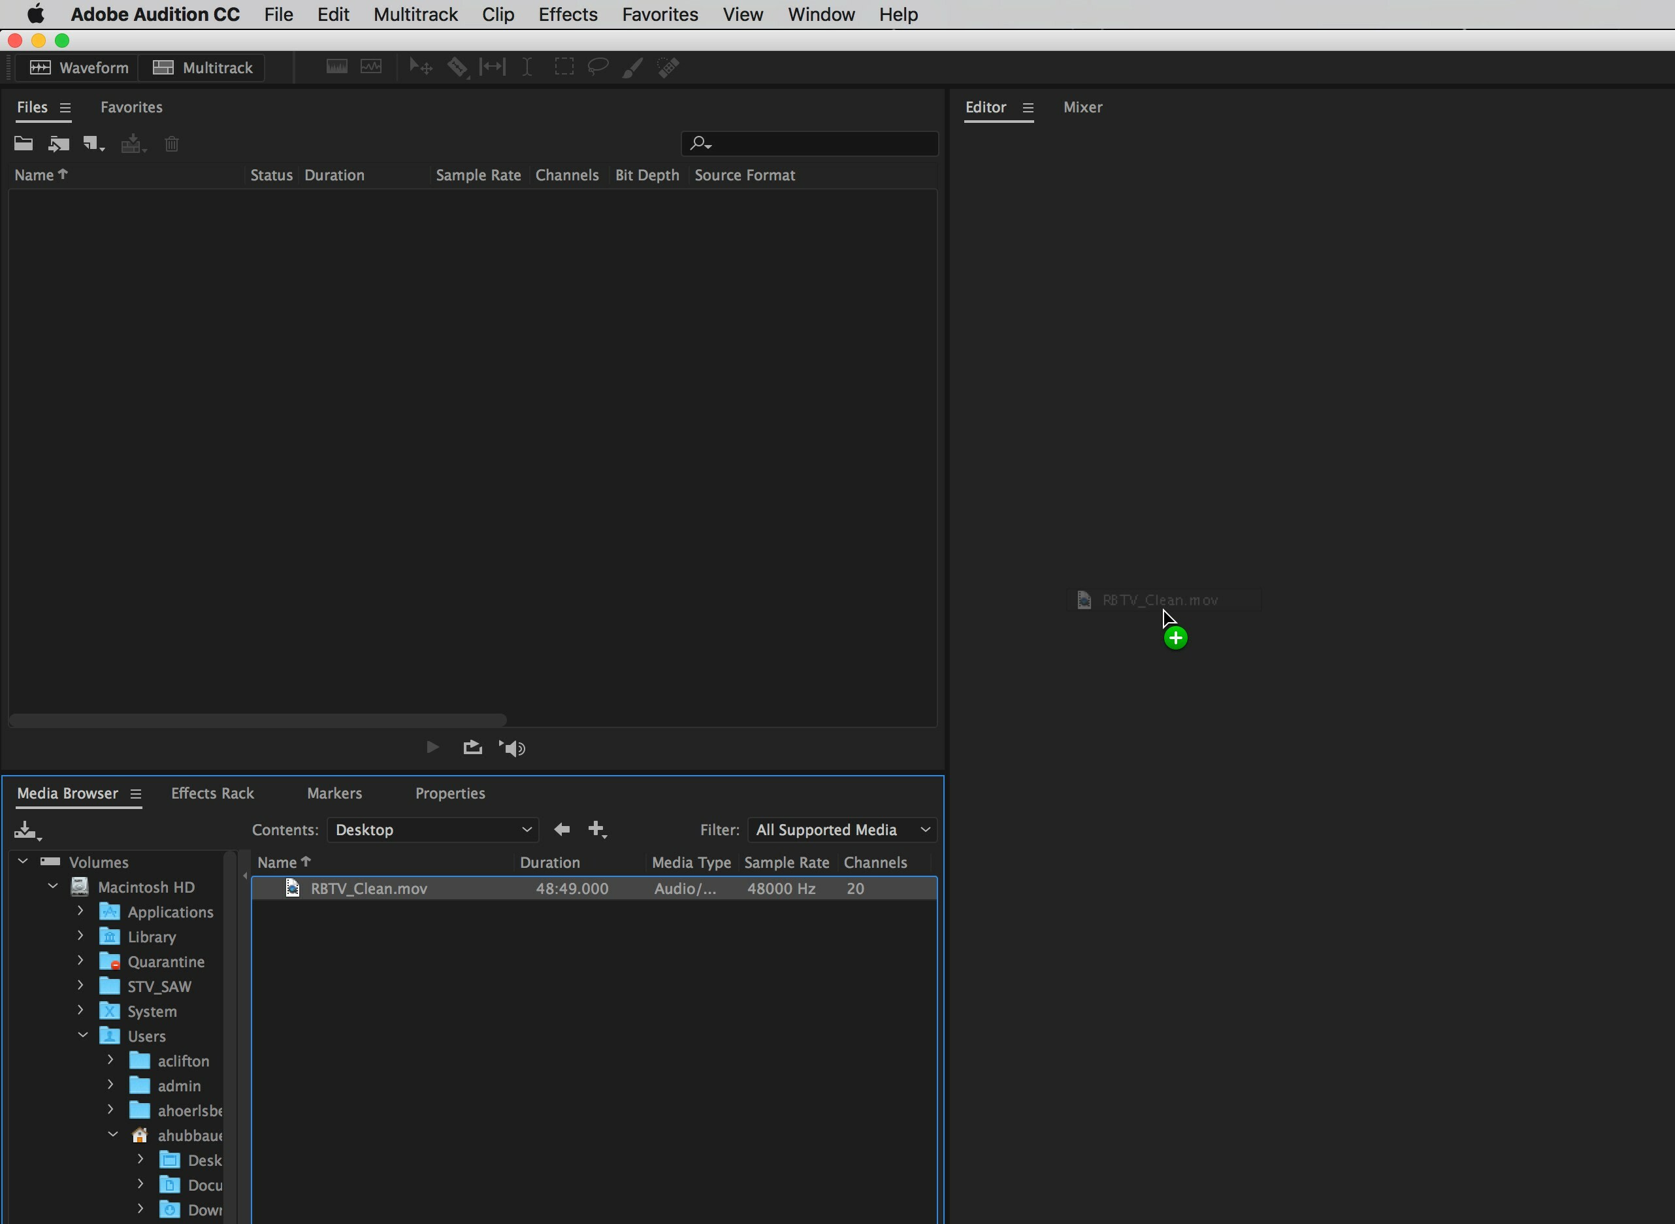Select the Move tool in toolbar

point(421,67)
